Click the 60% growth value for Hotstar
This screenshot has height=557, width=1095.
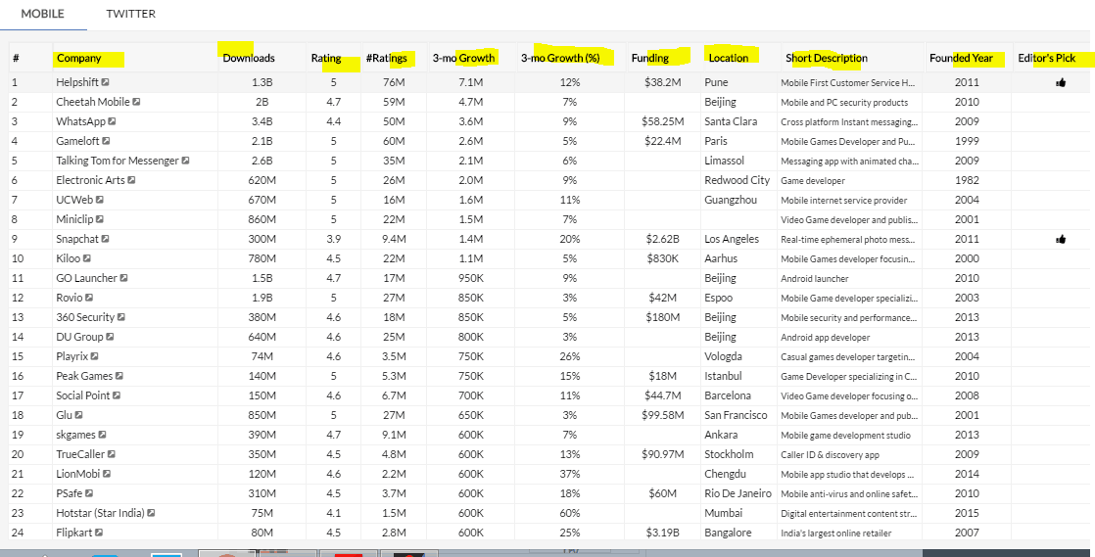pyautogui.click(x=570, y=512)
